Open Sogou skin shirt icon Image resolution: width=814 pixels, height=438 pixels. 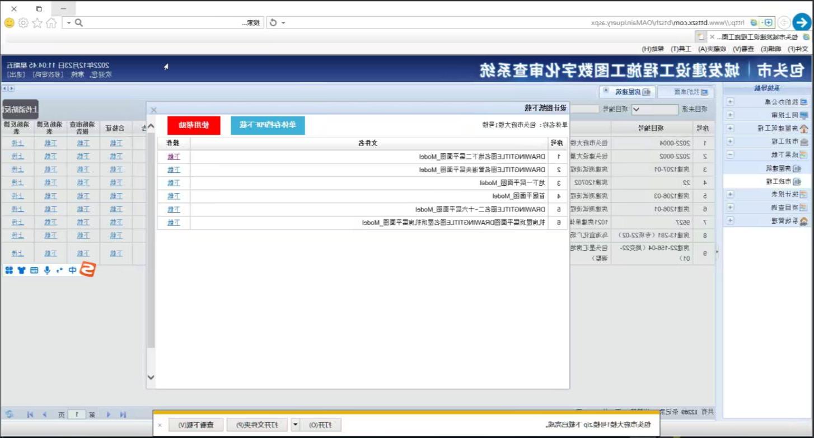21,270
